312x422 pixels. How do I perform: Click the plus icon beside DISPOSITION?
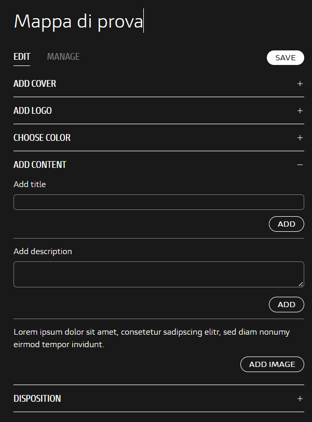tap(300, 399)
